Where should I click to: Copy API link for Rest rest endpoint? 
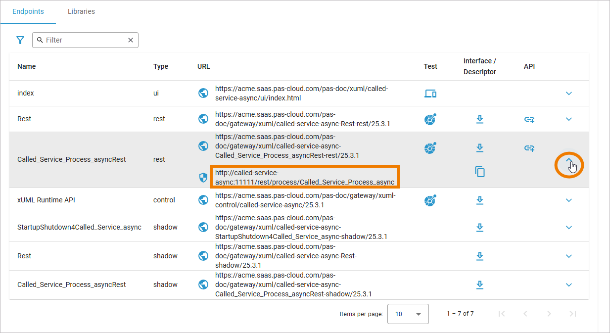[529, 119]
